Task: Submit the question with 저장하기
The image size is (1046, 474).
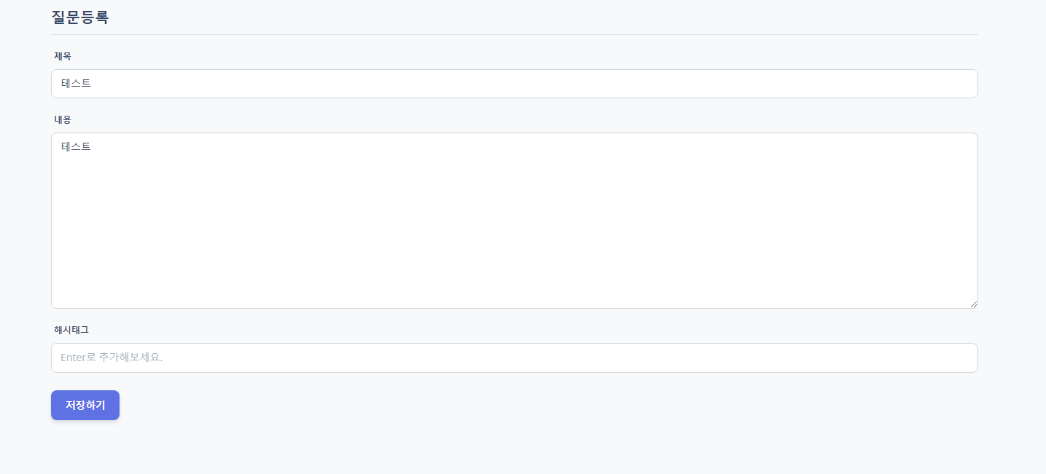Action: coord(85,405)
